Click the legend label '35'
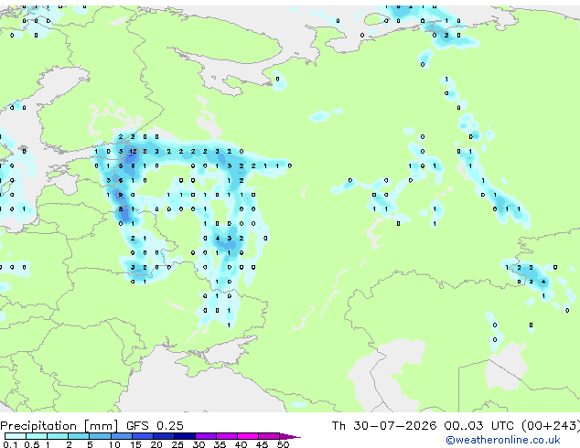The width and height of the screenshot is (580, 448). click(220, 444)
